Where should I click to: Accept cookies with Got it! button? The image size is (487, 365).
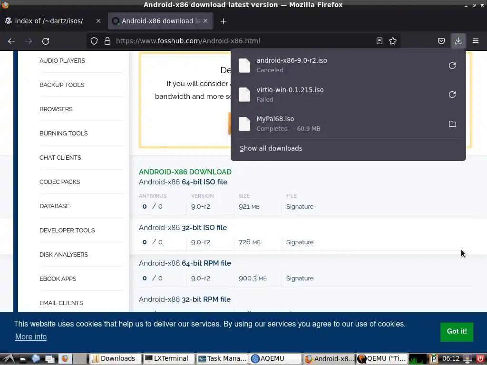point(457,331)
